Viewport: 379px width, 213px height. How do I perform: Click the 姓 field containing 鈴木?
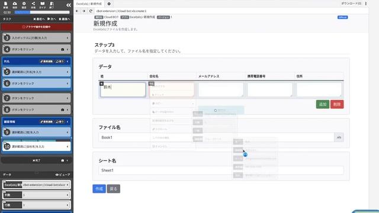123,89
